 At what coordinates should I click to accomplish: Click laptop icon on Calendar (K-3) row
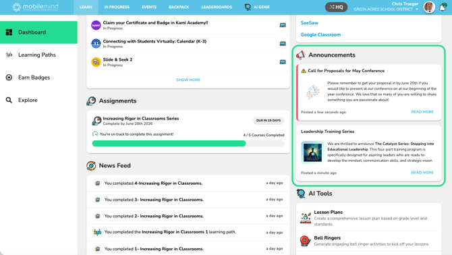[283, 43]
